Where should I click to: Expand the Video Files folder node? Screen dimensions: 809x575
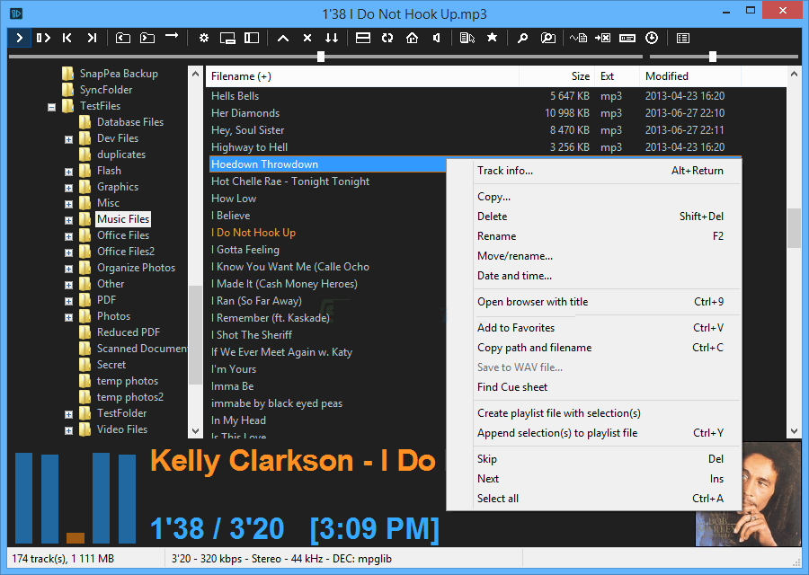tap(69, 430)
